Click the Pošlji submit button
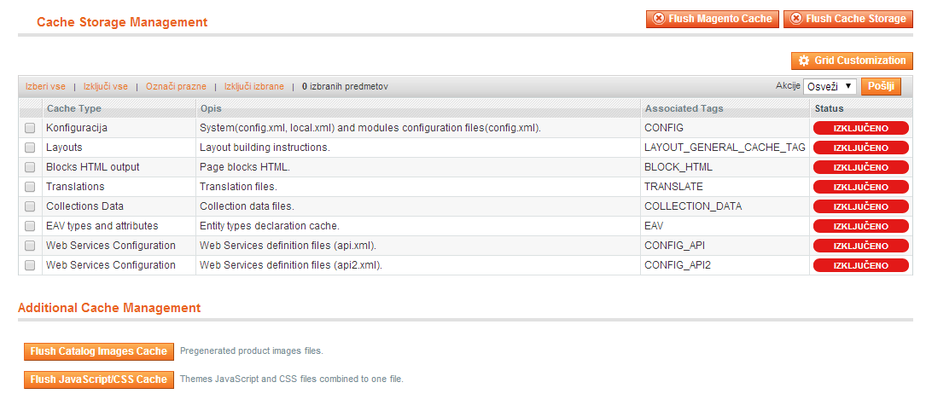This screenshot has height=394, width=926. (881, 86)
